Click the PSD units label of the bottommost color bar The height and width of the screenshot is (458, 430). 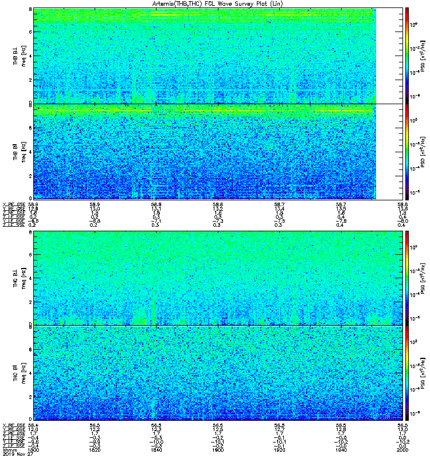pyautogui.click(x=423, y=373)
